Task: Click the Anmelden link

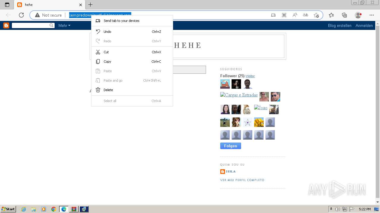Action: pyautogui.click(x=364, y=25)
